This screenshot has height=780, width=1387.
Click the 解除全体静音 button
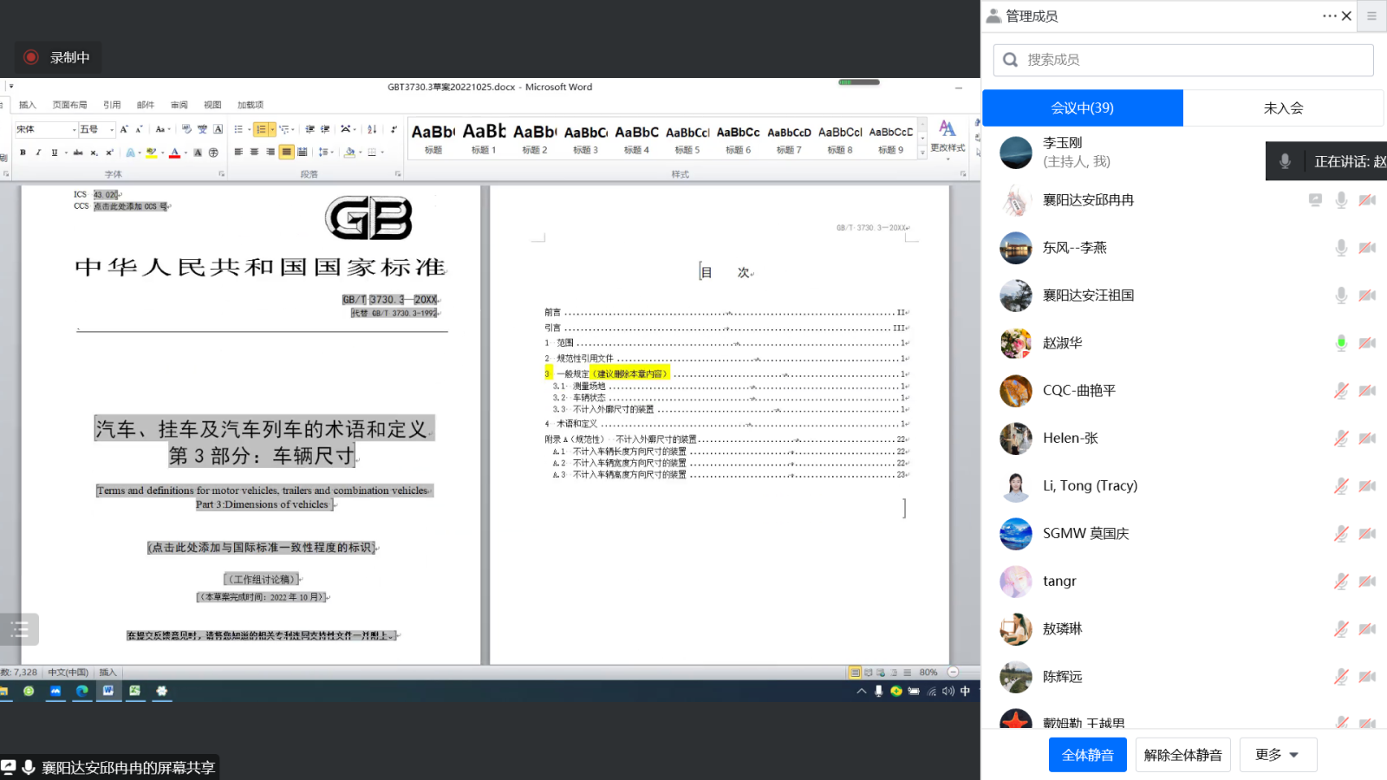pyautogui.click(x=1182, y=755)
